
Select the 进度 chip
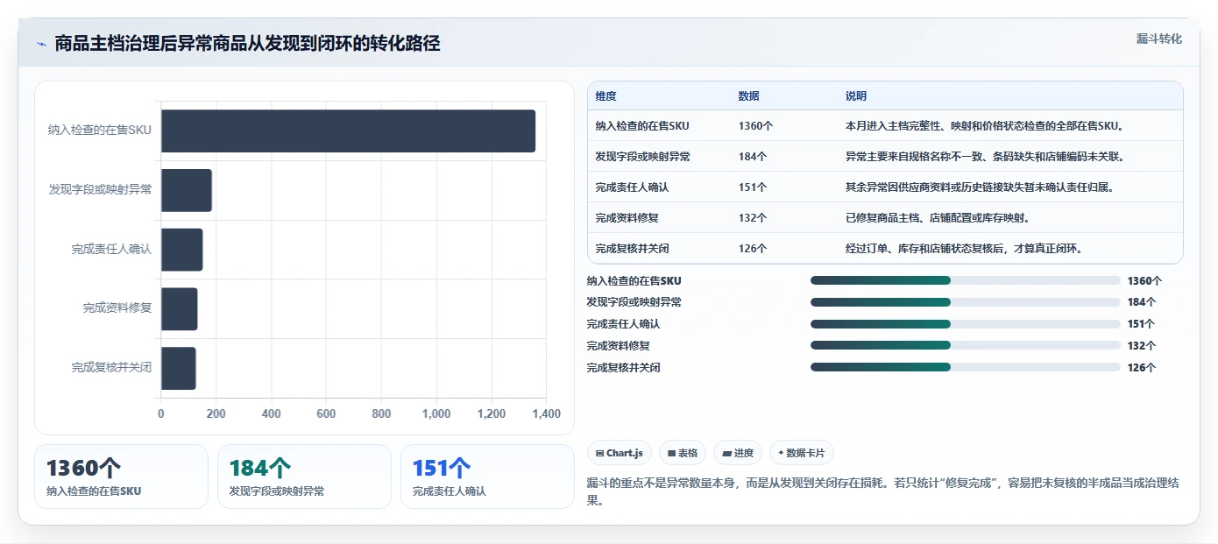click(738, 453)
